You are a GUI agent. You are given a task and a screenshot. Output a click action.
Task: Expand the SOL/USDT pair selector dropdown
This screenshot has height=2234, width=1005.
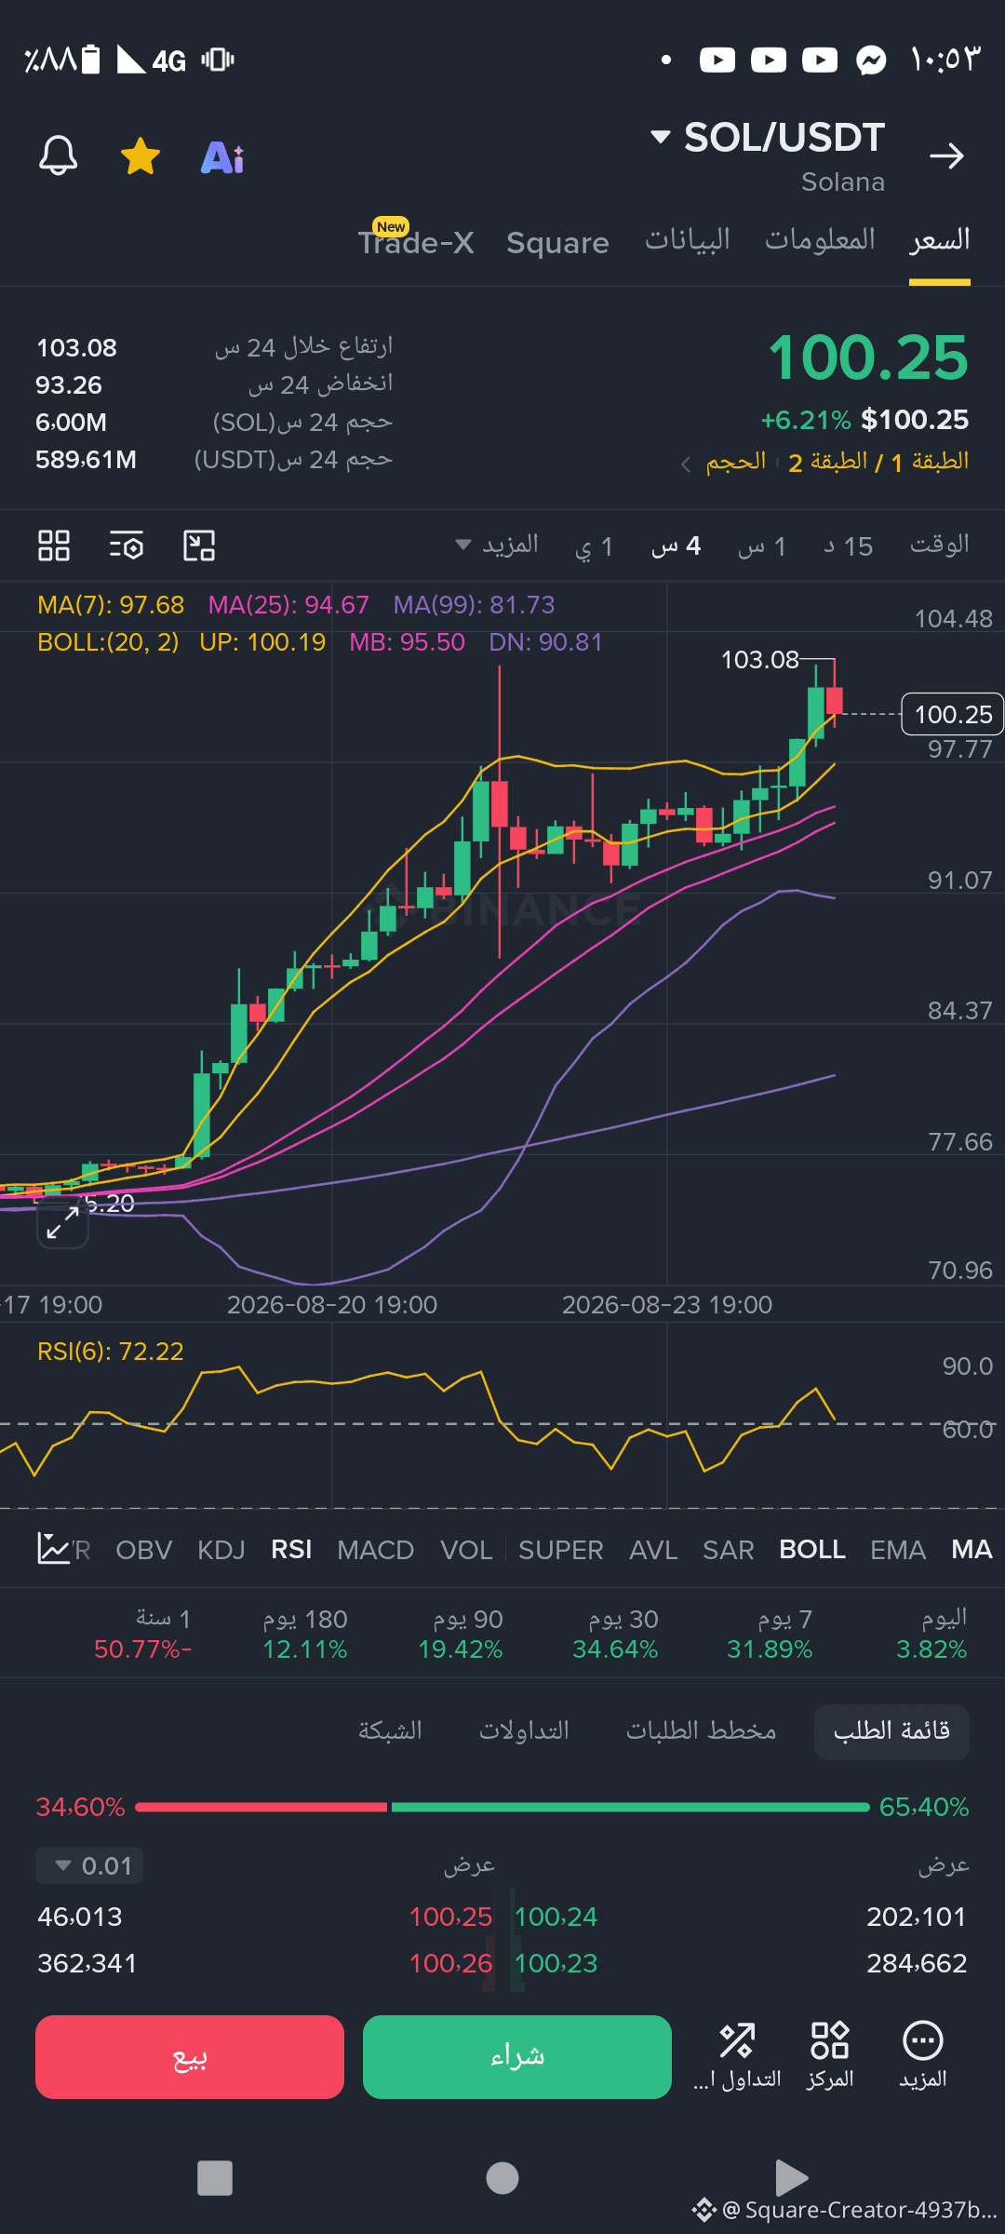661,137
